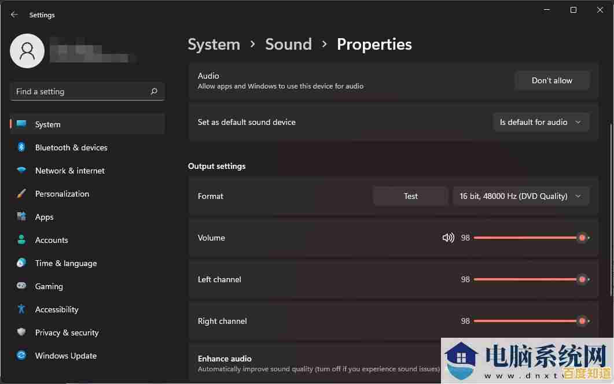Navigate to Sound in the breadcrumb

288,44
